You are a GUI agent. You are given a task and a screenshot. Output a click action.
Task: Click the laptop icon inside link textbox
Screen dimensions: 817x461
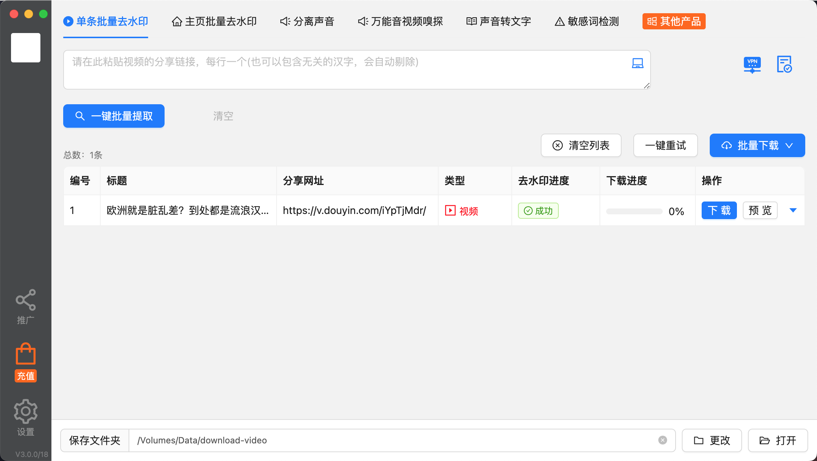click(x=637, y=63)
